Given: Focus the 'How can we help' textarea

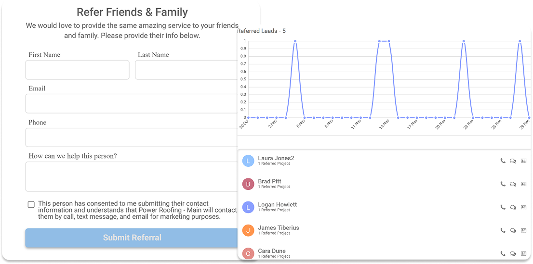Looking at the screenshot, I should point(132,176).
